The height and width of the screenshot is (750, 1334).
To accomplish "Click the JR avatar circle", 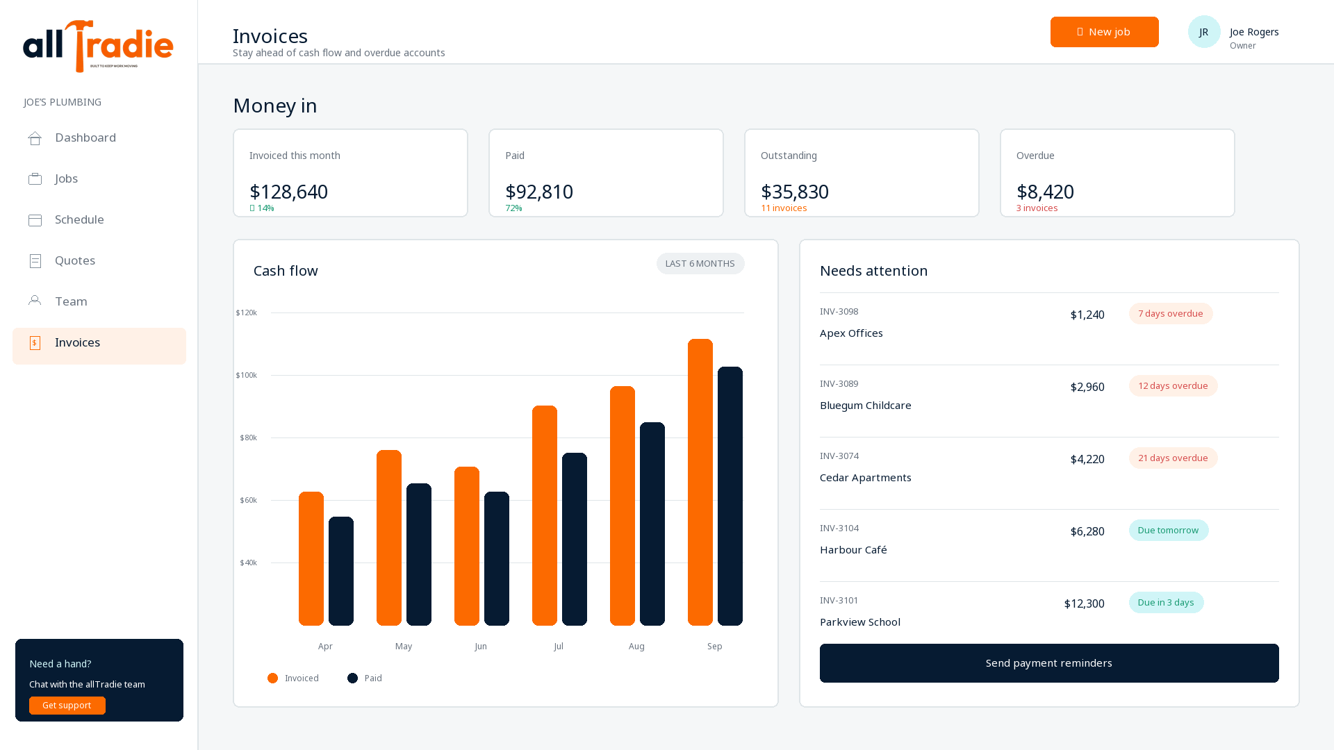I will pos(1204,32).
